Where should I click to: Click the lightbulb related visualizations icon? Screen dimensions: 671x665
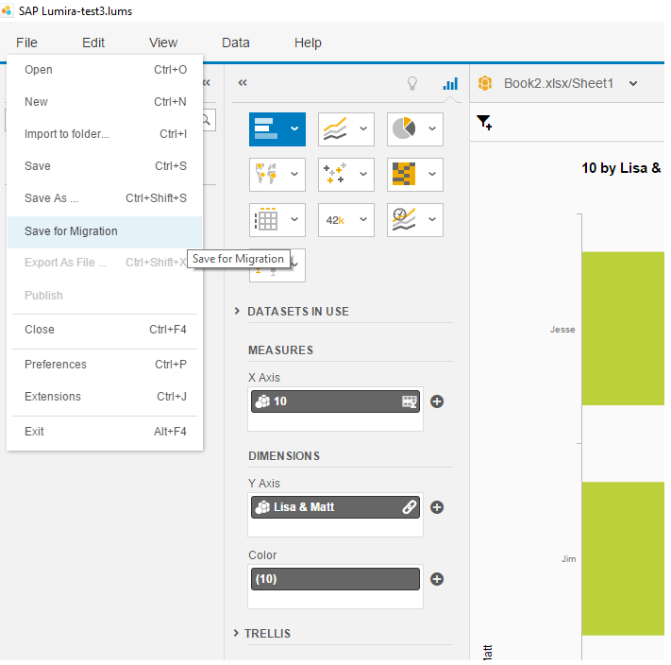(412, 83)
